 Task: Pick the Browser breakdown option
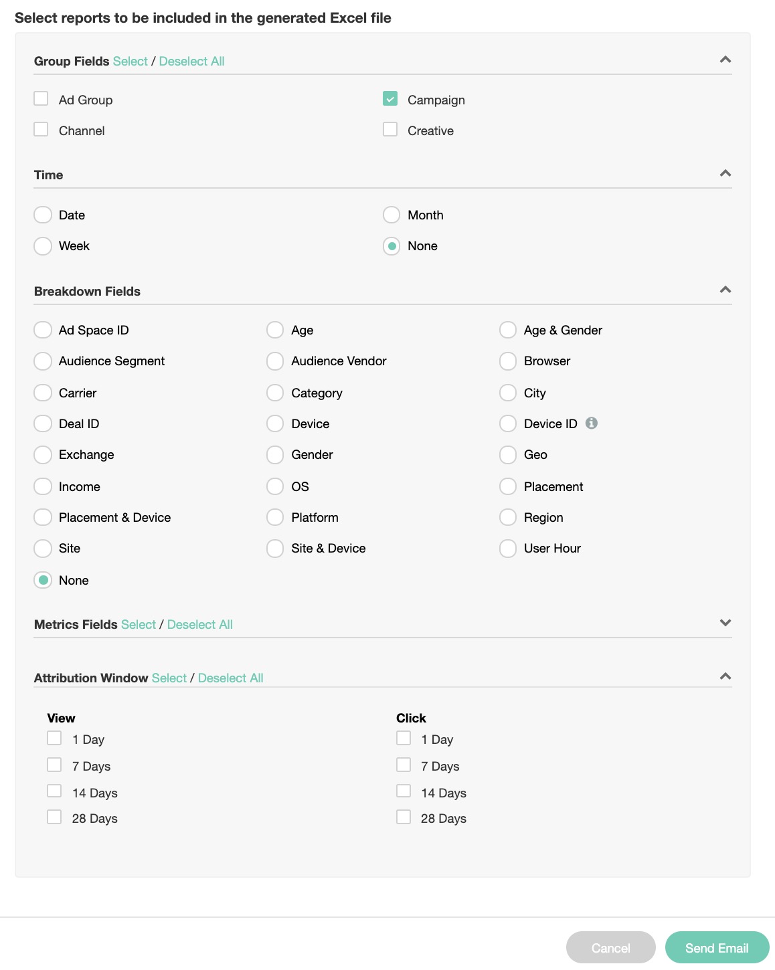pyautogui.click(x=508, y=361)
